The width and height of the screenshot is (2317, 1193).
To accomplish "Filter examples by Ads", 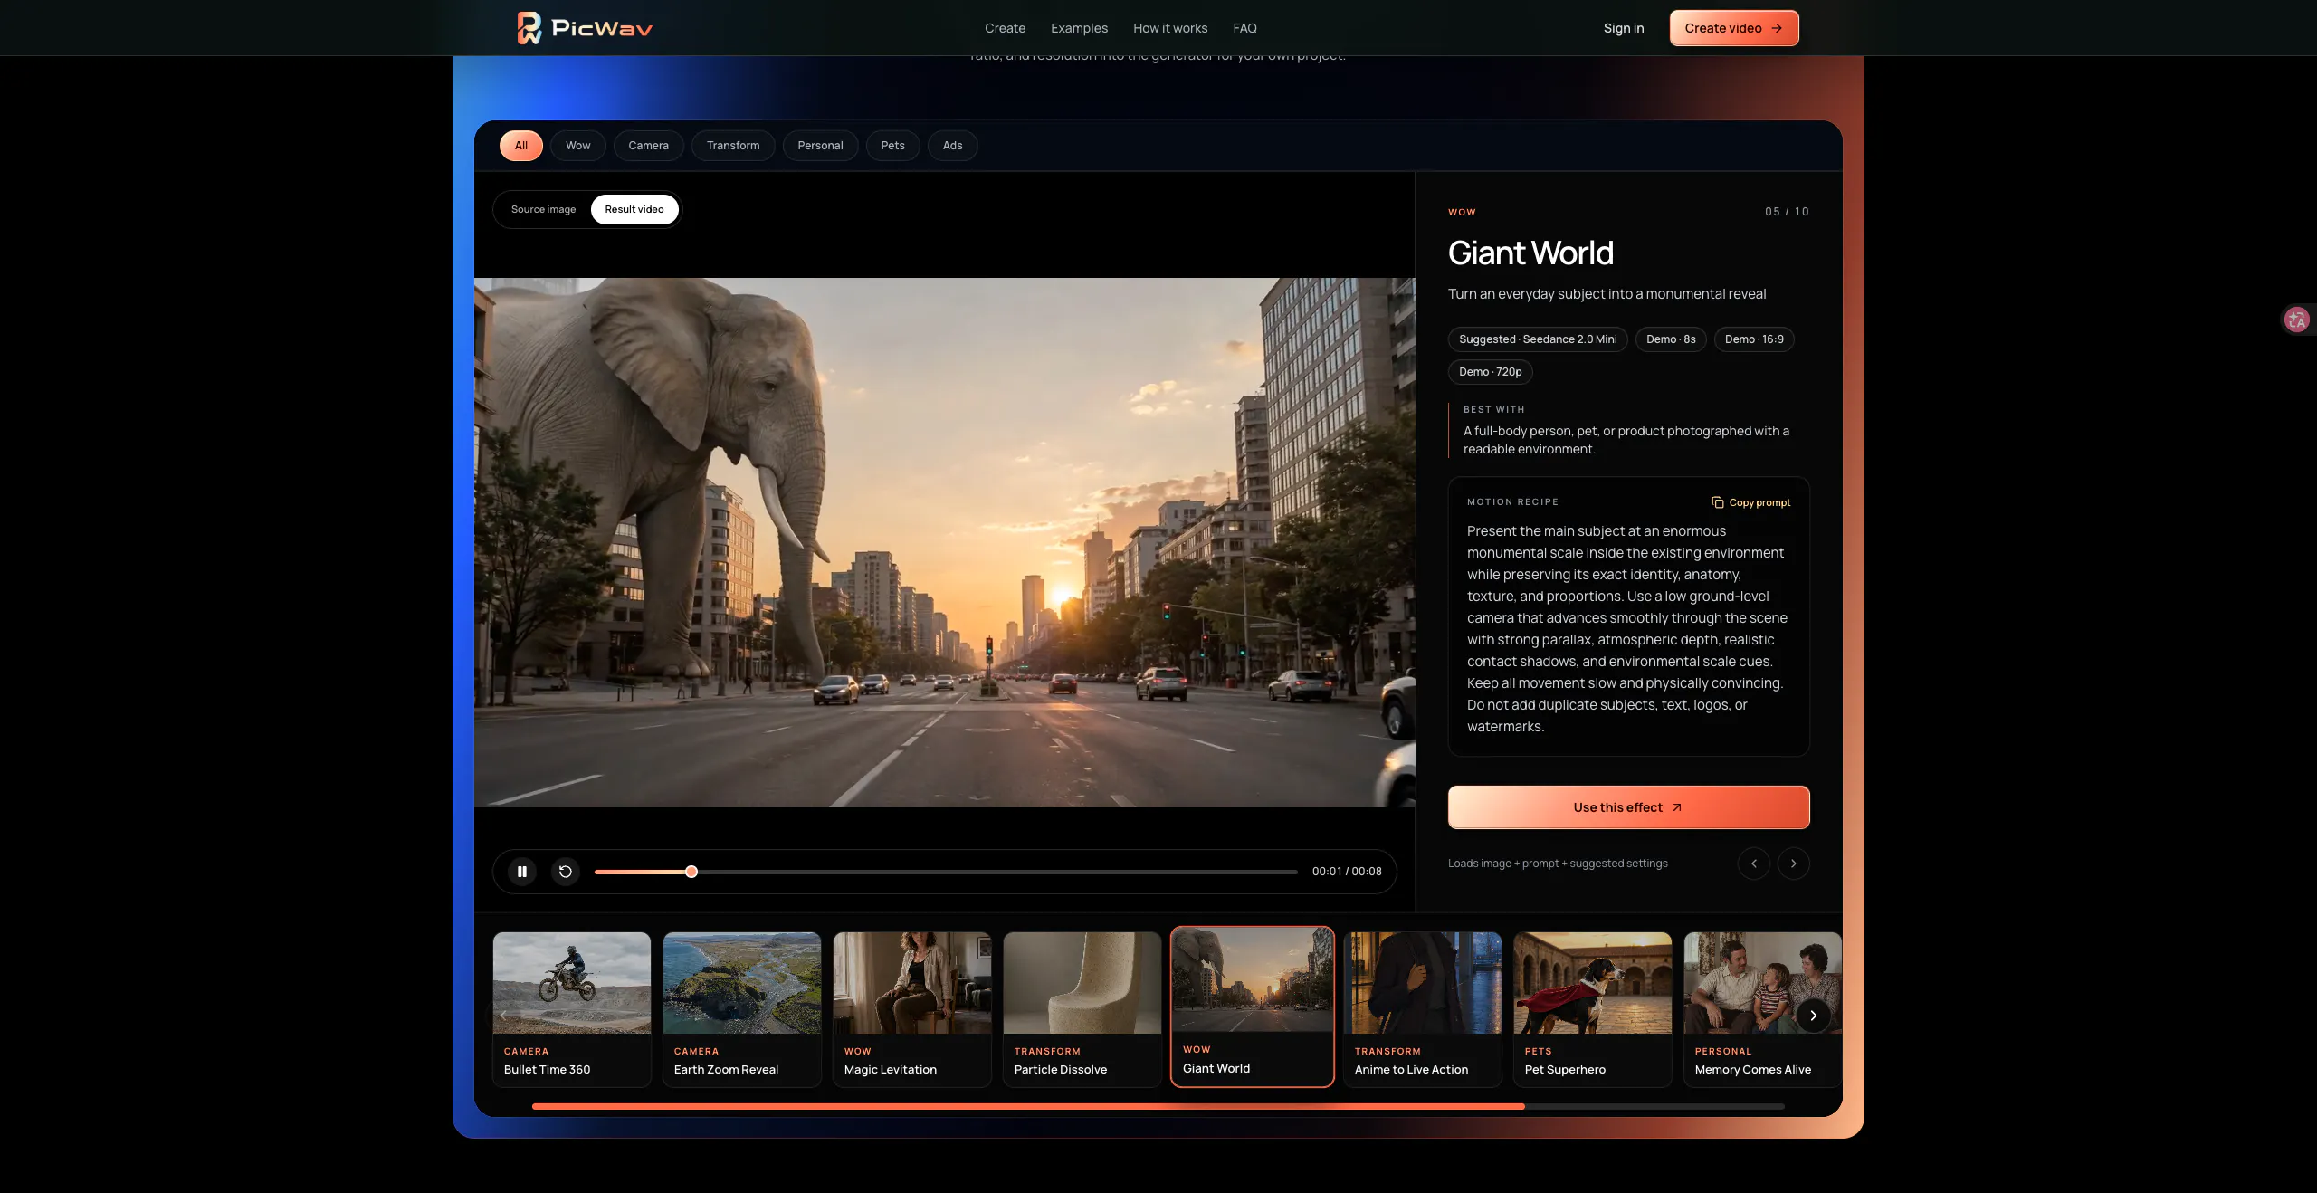I will (x=953, y=146).
